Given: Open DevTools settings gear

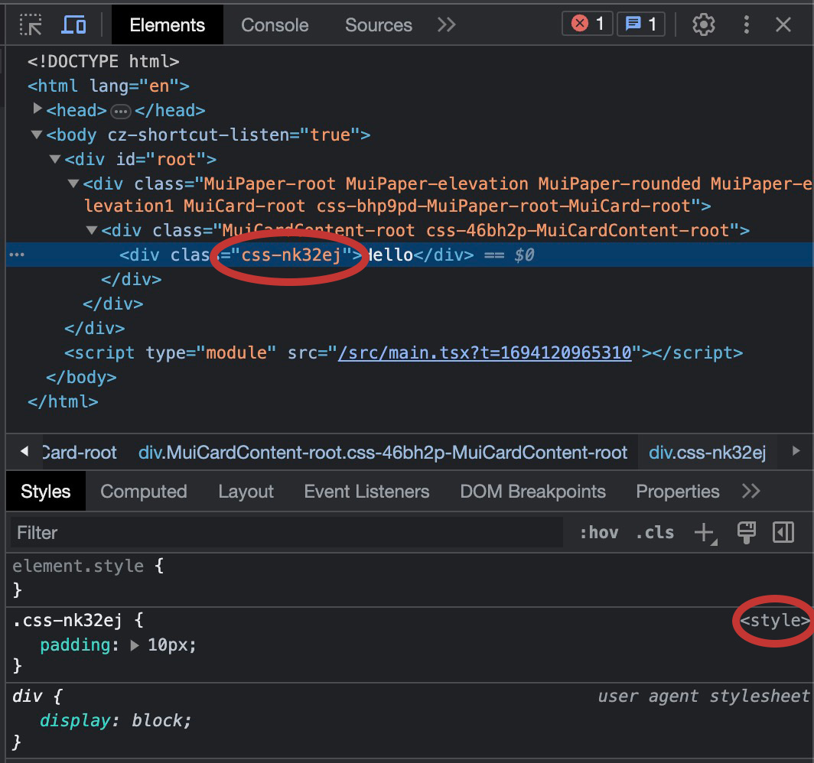Looking at the screenshot, I should (x=703, y=25).
